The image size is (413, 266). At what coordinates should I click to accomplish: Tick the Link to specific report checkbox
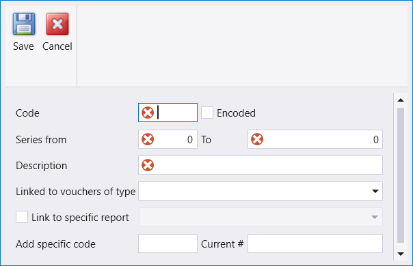click(22, 217)
